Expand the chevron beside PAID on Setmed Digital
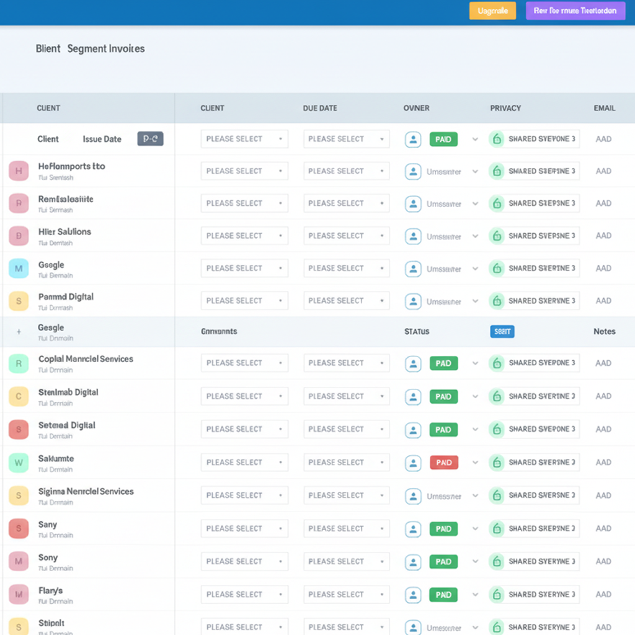The height and width of the screenshot is (635, 635). pos(475,429)
